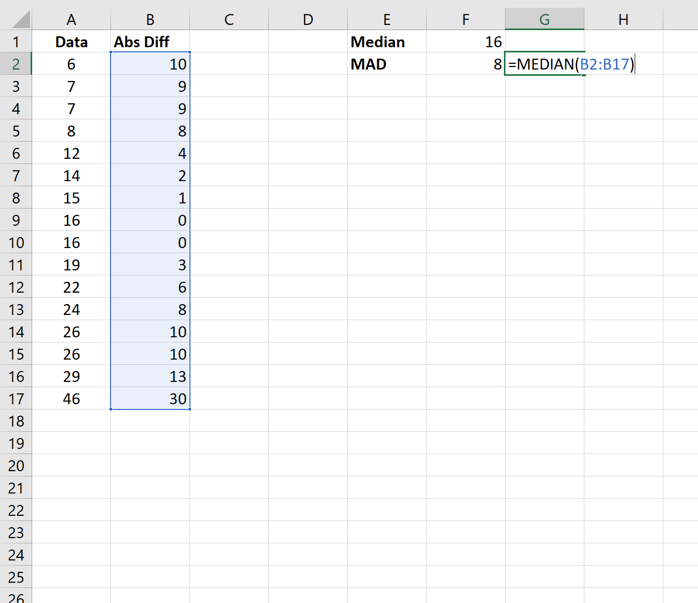The image size is (698, 603).
Task: Click inside the =MEDIAN(B2:B17) formula cell
Action: [x=545, y=64]
